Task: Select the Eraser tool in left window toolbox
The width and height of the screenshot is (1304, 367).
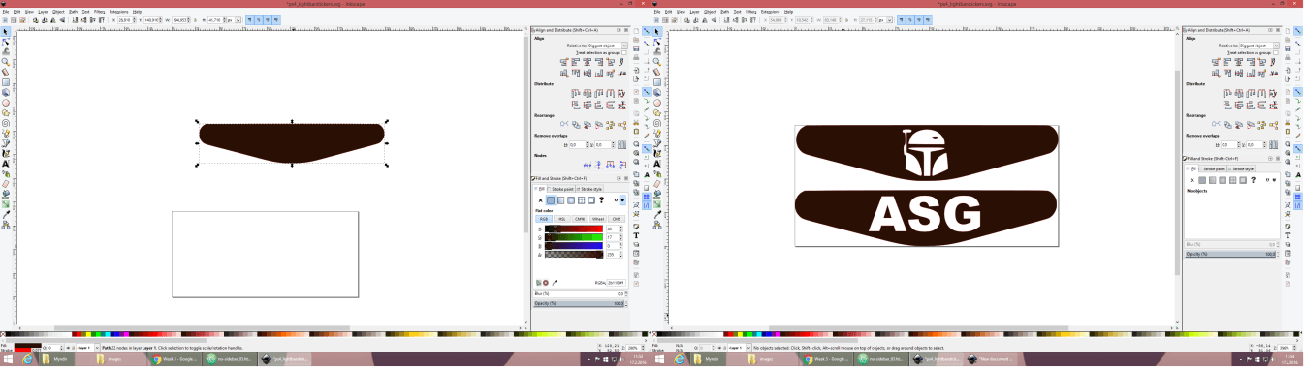Action: pyautogui.click(x=6, y=184)
